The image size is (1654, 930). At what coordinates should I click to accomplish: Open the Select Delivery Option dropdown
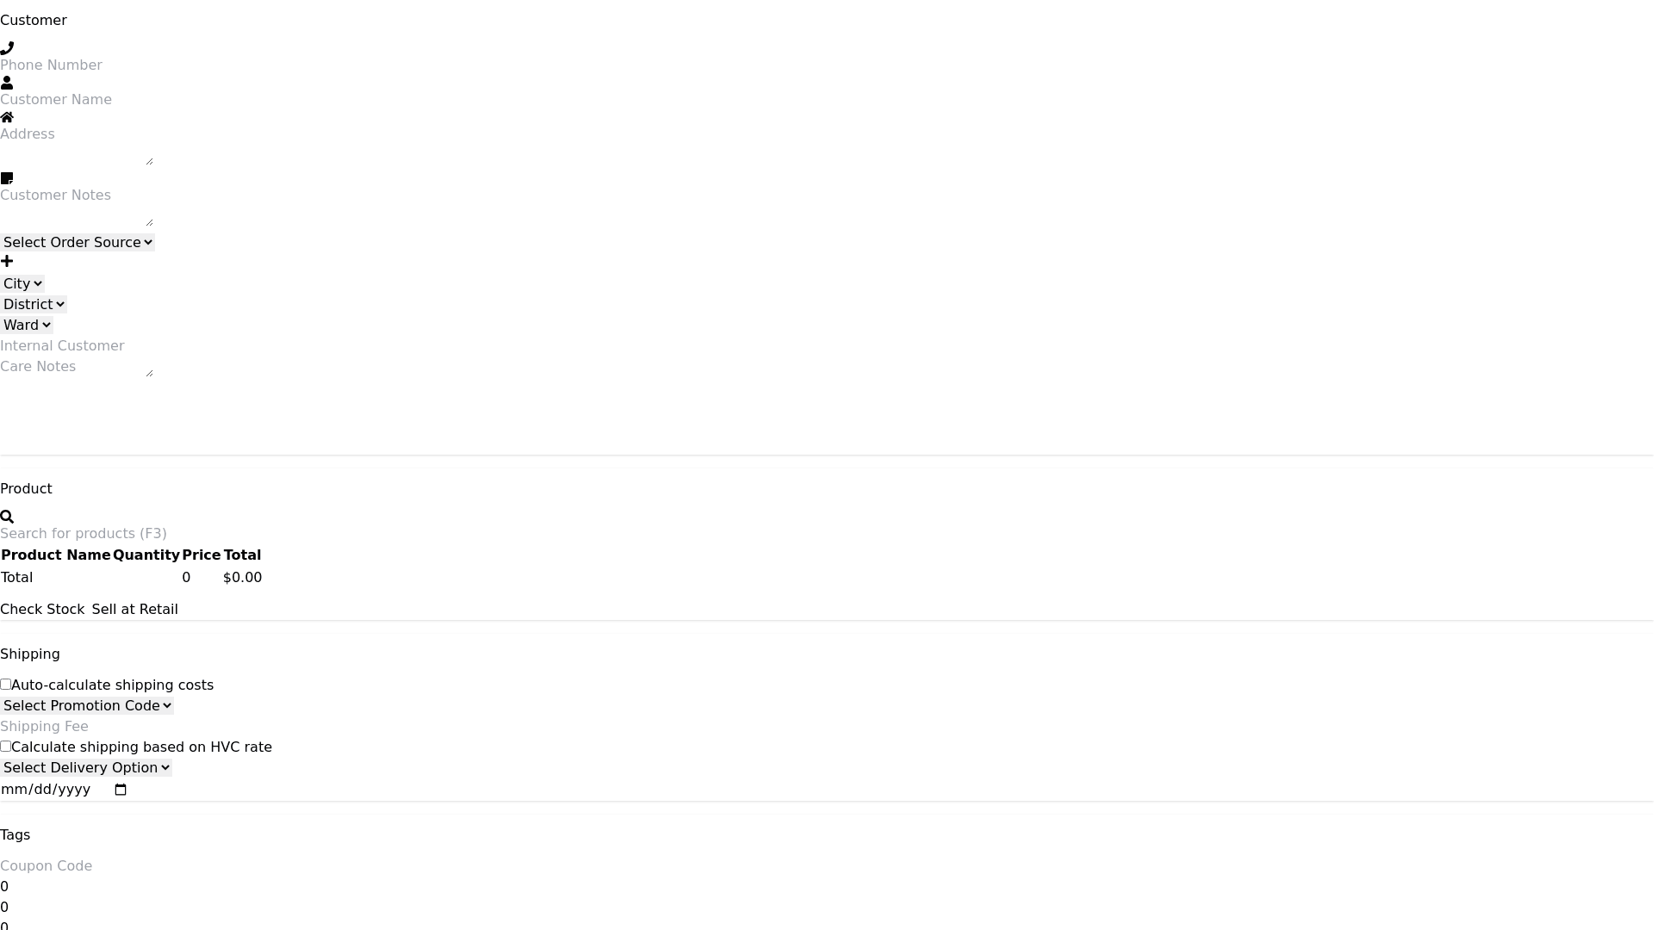coord(86,768)
